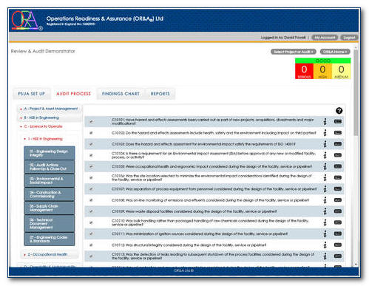This screenshot has width=369, height=286.
Task: Toggle the check mark for question C10105
Action: point(91,166)
